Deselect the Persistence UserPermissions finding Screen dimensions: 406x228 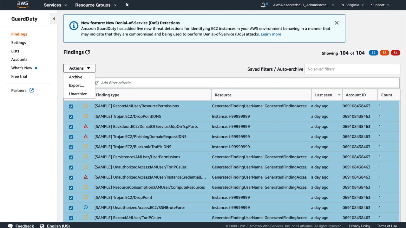click(71, 157)
